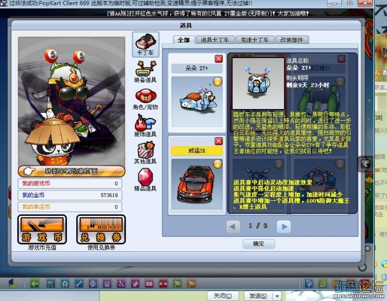Click the 确定 confirm button
The height and width of the screenshot is (301, 387).
(259, 243)
